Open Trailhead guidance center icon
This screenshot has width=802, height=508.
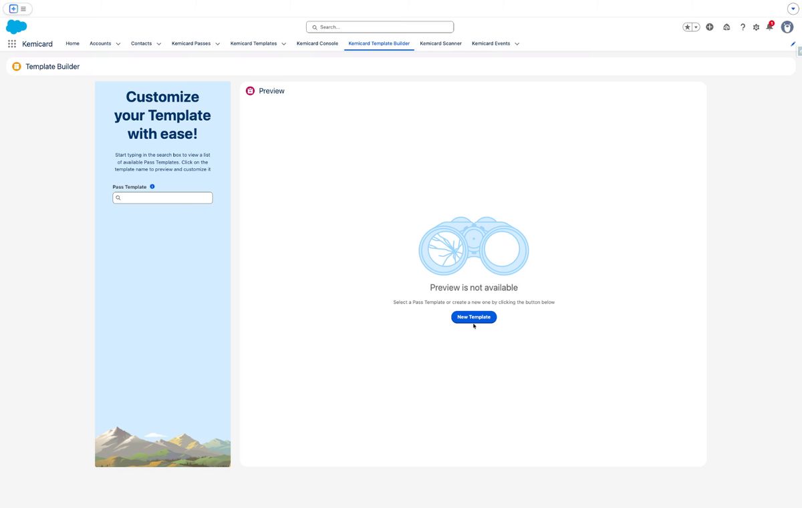pyautogui.click(x=726, y=27)
